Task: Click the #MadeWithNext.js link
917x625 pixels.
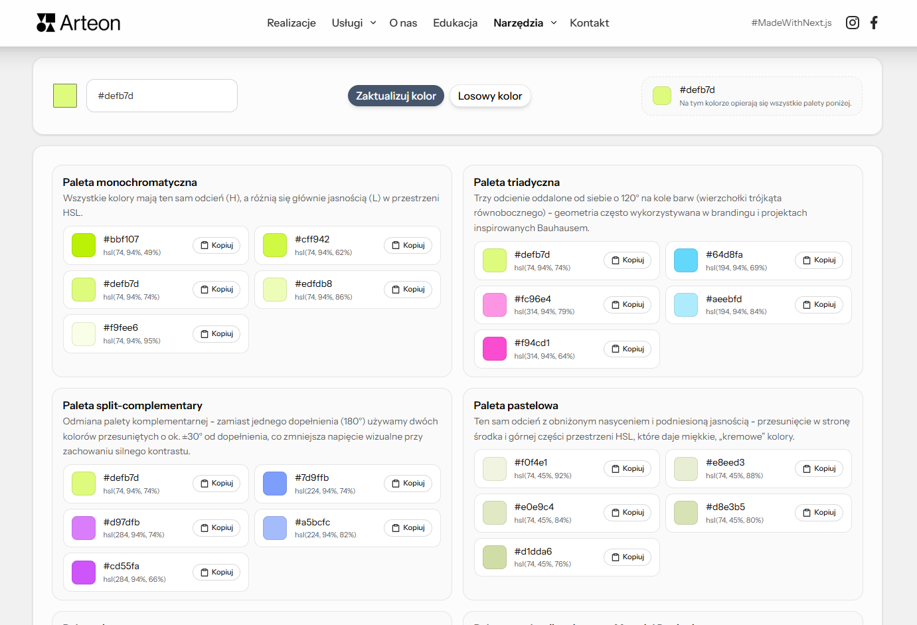Action: 791,22
